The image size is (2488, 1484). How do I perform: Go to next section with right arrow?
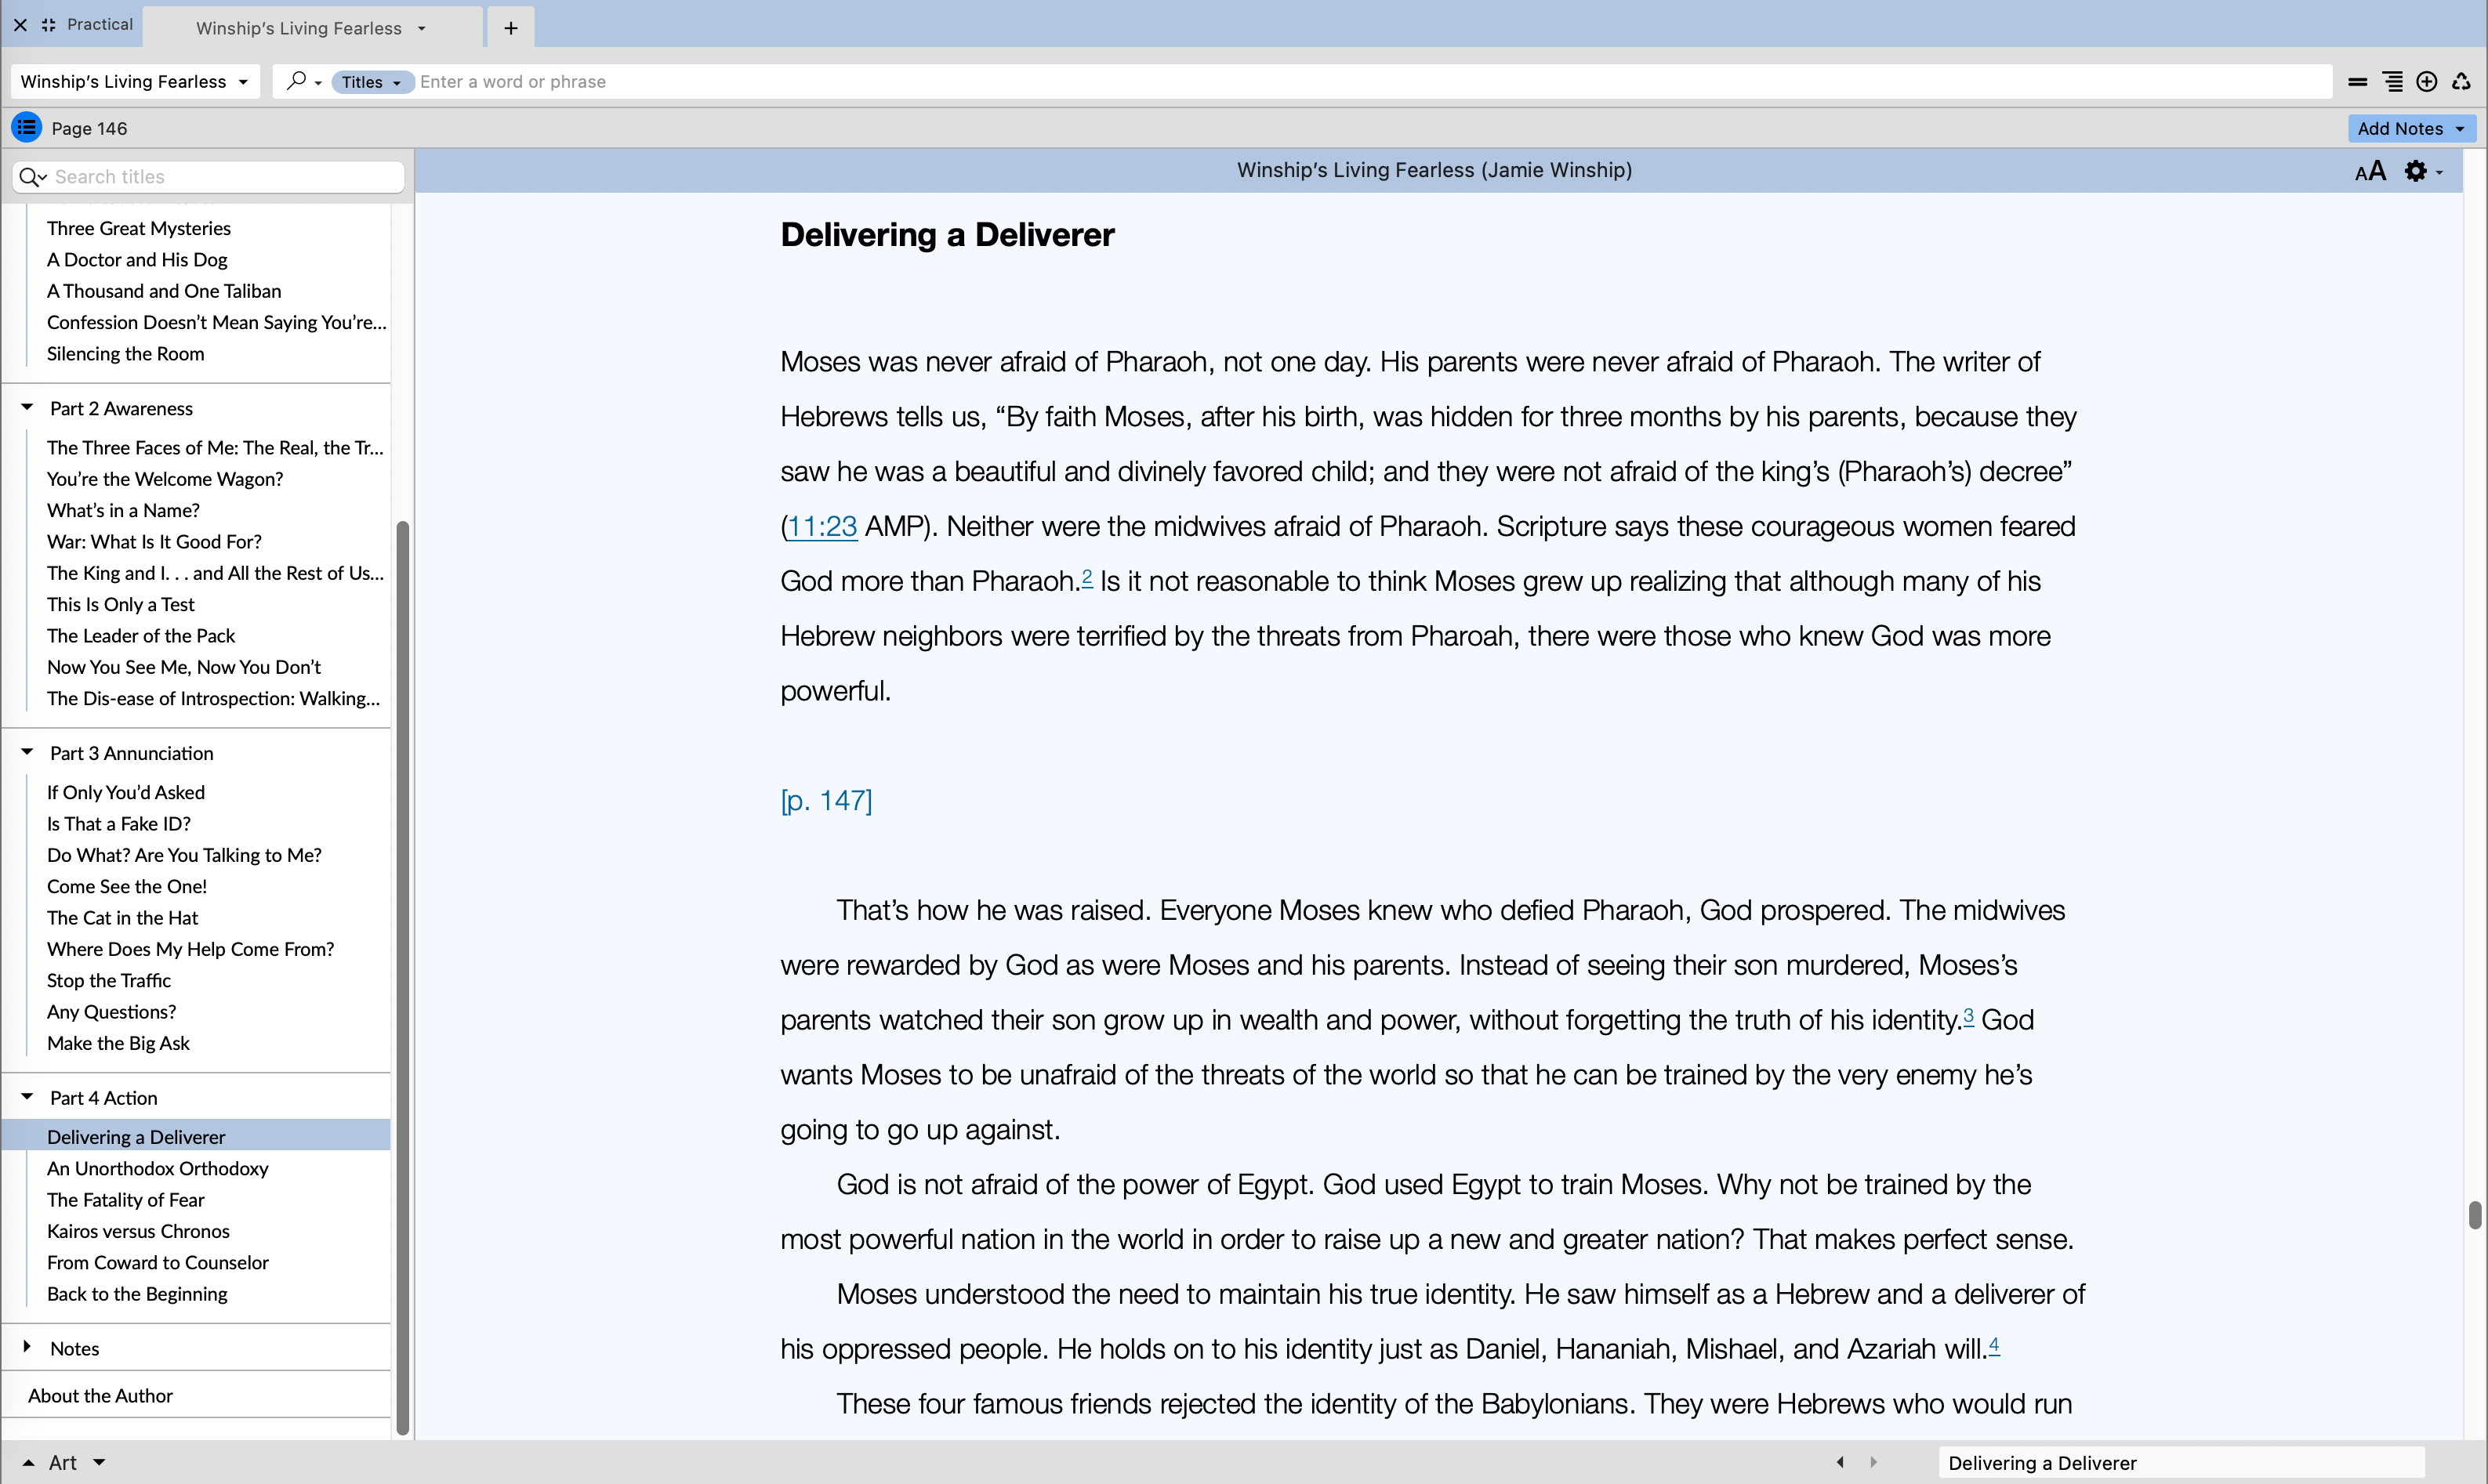[1873, 1462]
